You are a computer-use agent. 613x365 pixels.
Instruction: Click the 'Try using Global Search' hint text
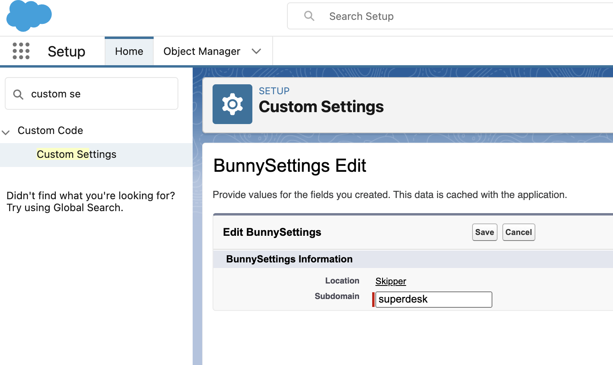(x=65, y=208)
